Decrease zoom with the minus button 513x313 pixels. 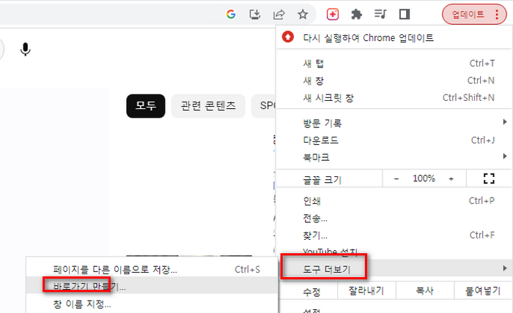(396, 178)
